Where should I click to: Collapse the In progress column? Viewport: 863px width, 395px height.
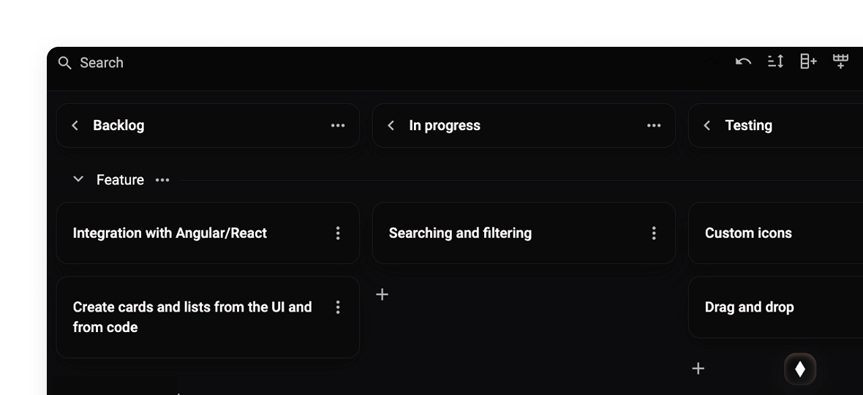click(x=391, y=126)
